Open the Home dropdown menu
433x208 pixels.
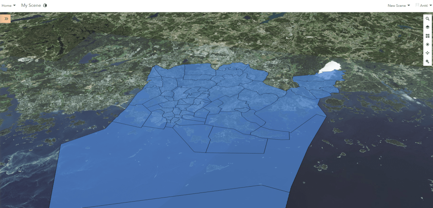(x=8, y=6)
